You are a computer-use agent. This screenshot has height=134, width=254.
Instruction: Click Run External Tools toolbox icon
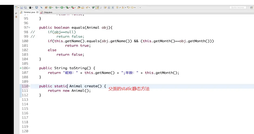(73, 8)
